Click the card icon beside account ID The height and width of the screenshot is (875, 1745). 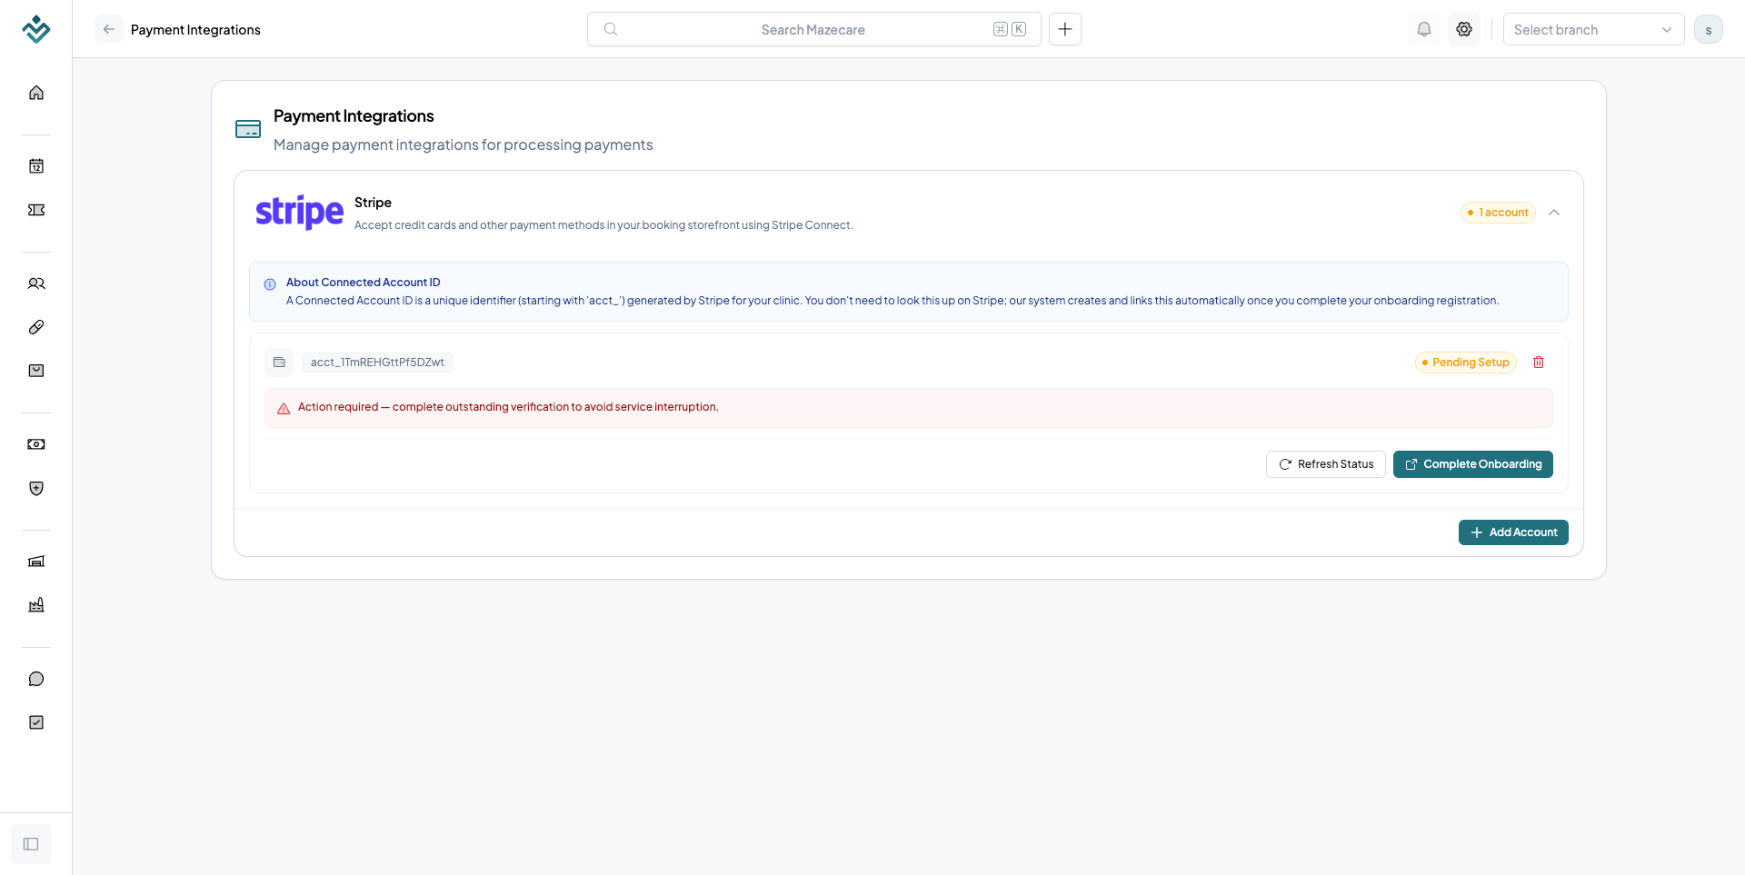279,363
